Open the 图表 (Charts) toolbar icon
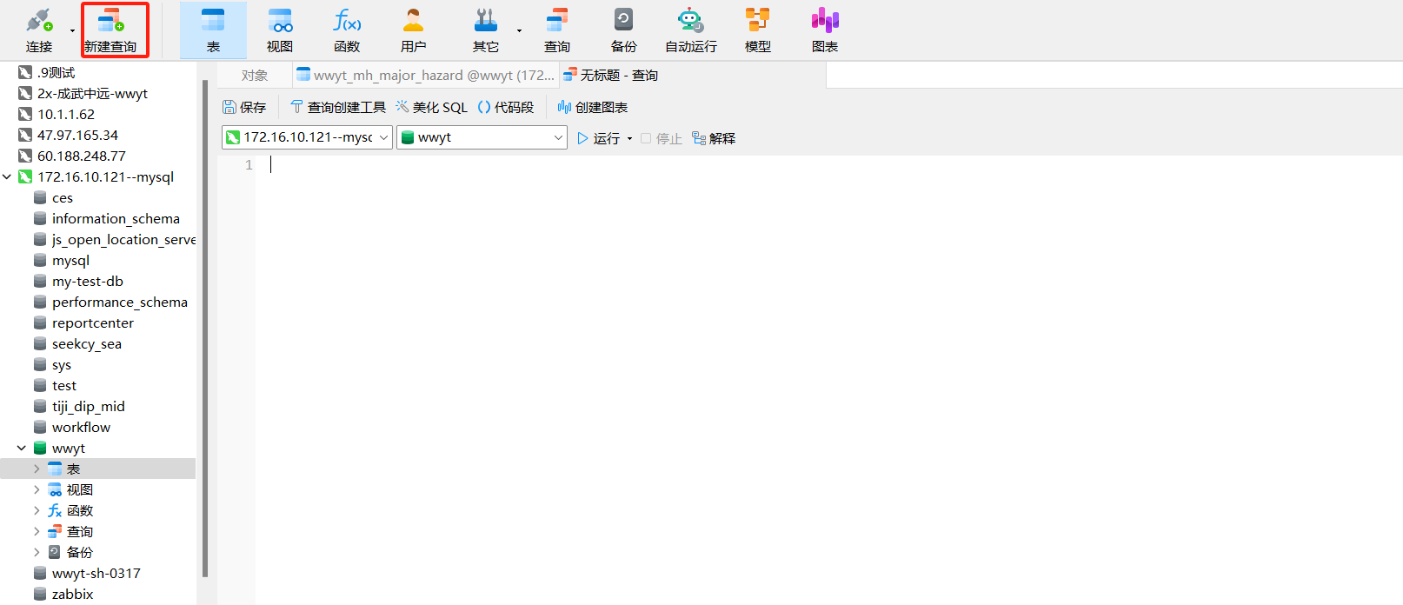 825,30
